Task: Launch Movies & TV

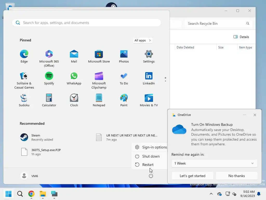Action: 149,100
